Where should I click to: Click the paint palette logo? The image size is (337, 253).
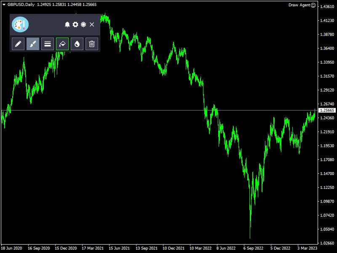20,24
